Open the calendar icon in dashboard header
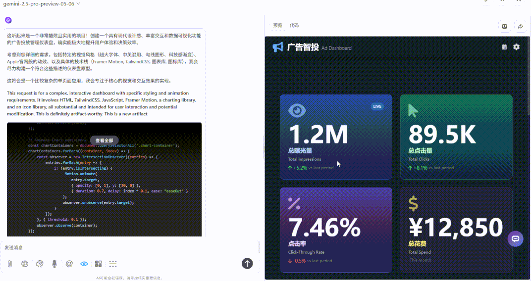The width and height of the screenshot is (531, 281). tap(504, 47)
